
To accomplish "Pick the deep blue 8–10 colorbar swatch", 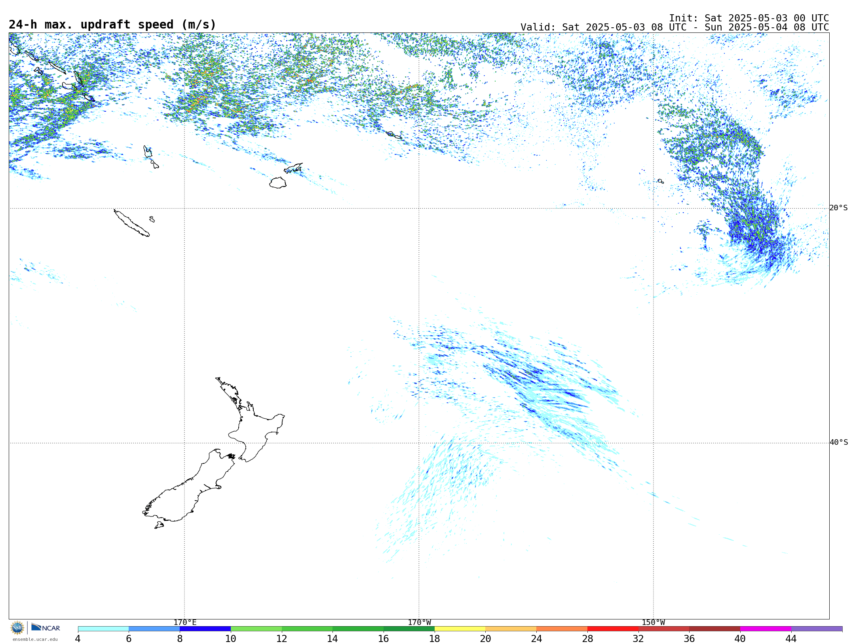I will point(205,629).
